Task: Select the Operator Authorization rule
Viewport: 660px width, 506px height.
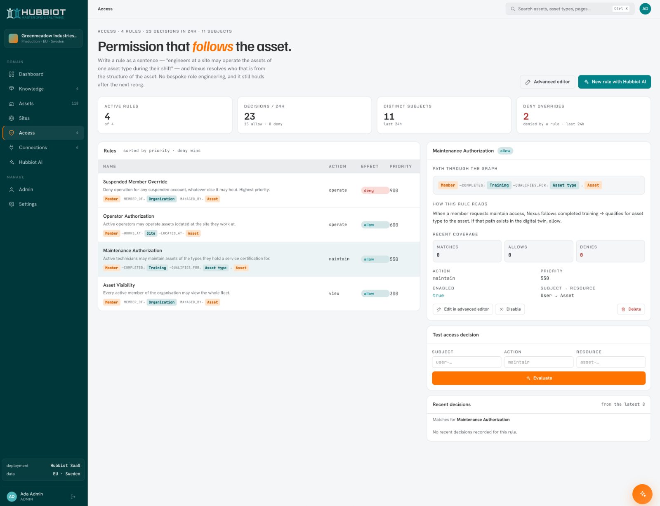Action: pos(259,225)
